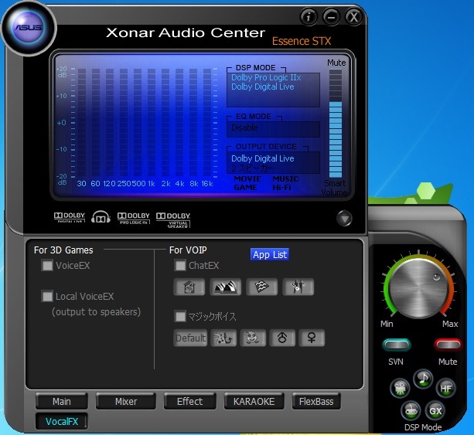Click the Mute label above volume meter
The height and width of the screenshot is (435, 474).
tap(336, 63)
